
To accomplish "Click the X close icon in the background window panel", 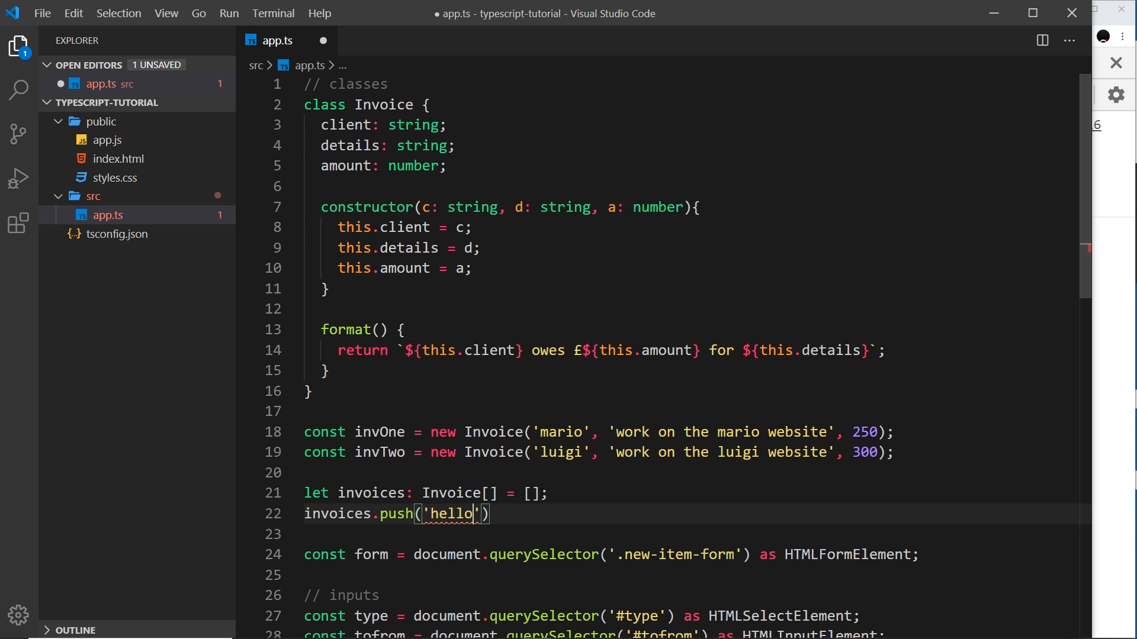I will (1116, 62).
